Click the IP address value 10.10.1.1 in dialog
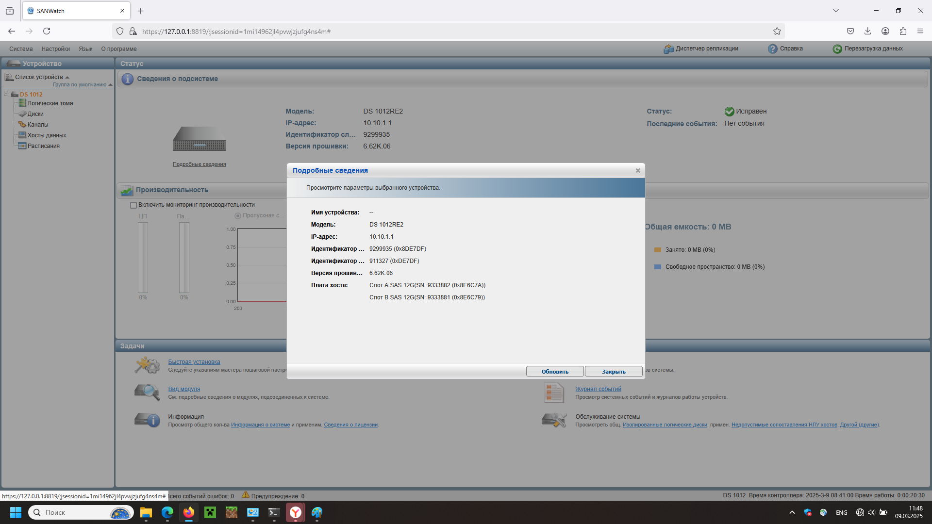Viewport: 932px width, 524px height. coord(382,237)
